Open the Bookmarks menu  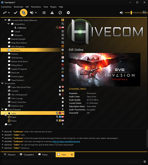18,7
